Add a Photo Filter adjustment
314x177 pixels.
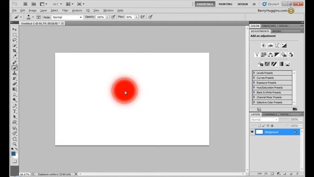click(284, 55)
